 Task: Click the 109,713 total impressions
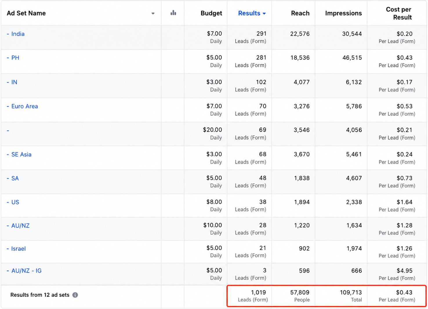351,292
